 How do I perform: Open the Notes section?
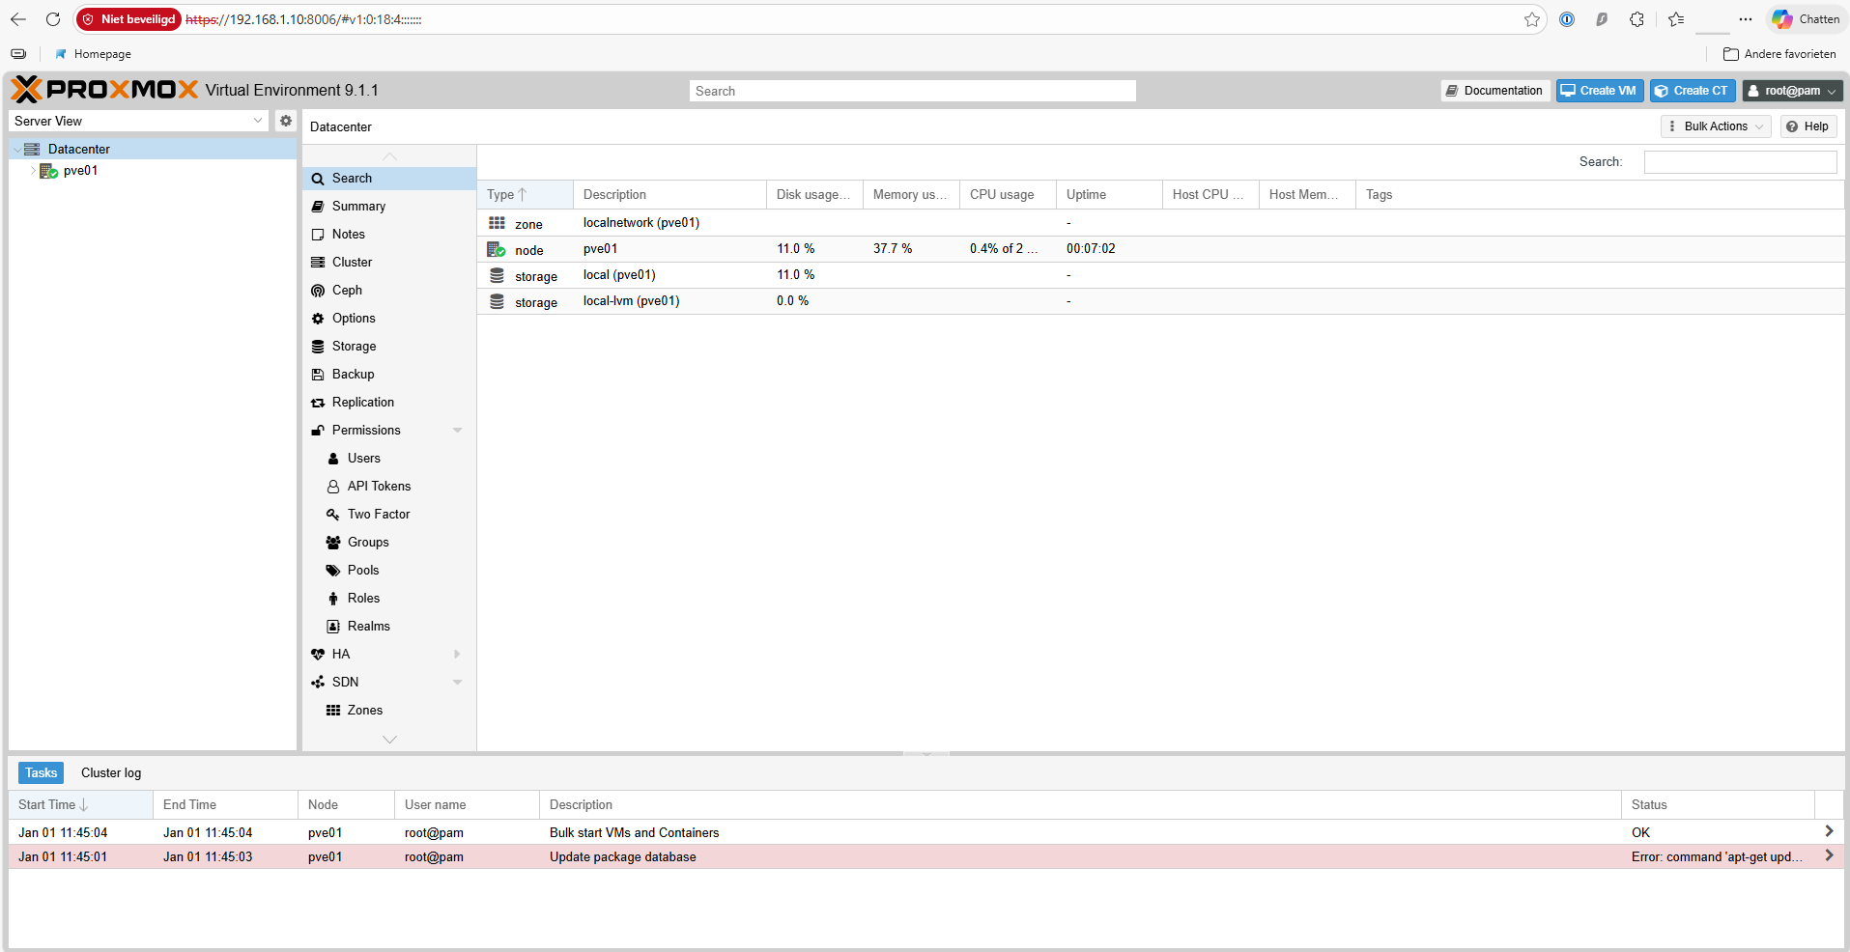point(348,234)
